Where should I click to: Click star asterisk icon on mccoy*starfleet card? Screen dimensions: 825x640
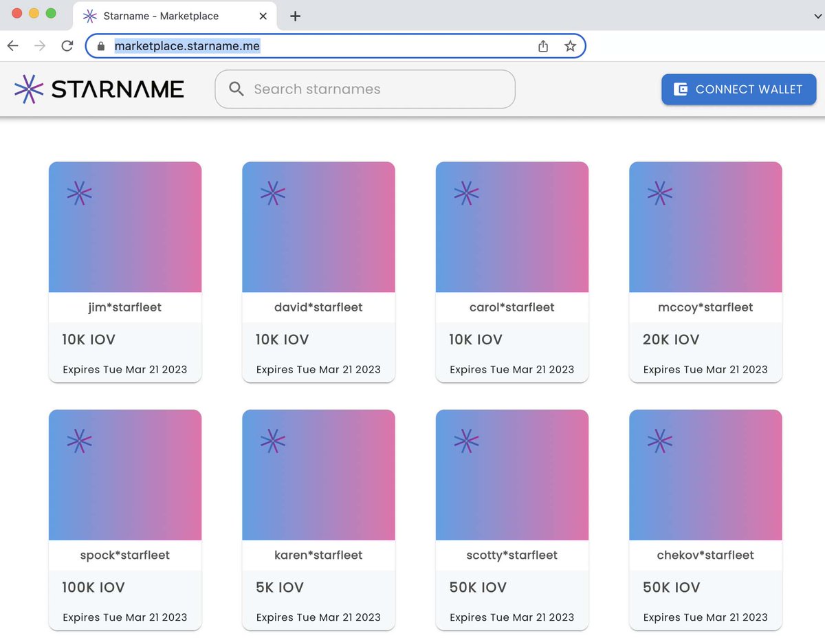point(660,193)
